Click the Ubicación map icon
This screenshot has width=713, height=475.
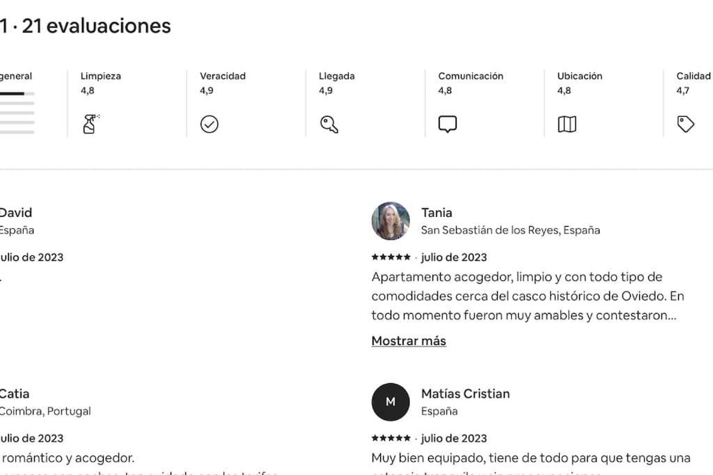pos(567,124)
